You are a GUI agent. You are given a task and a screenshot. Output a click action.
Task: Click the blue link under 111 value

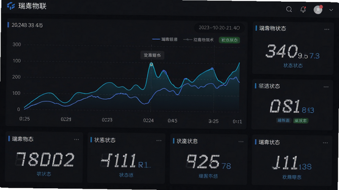[x=292, y=177]
